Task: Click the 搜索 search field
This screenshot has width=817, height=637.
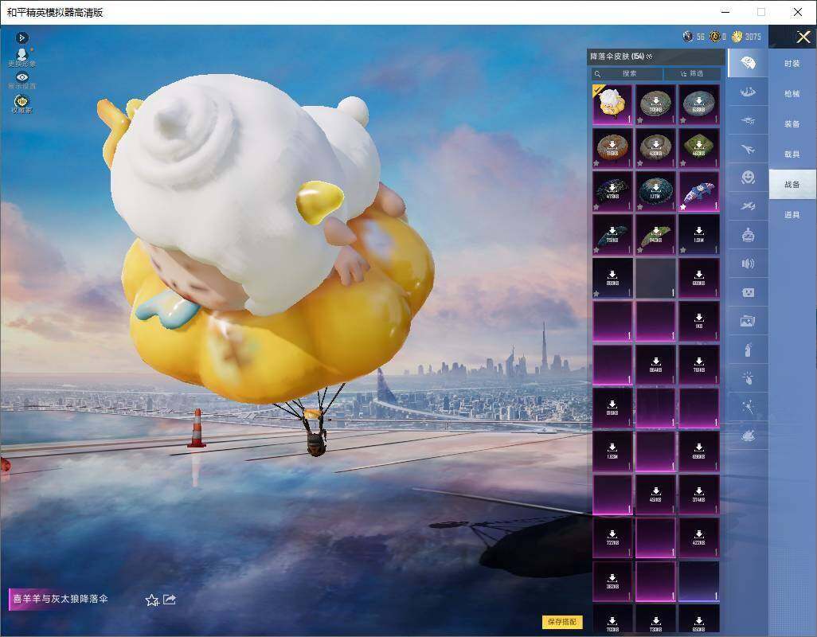Action: [627, 73]
